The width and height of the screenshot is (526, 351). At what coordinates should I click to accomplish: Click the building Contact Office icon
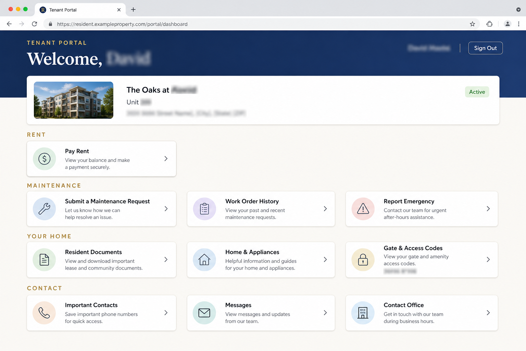coord(363,313)
